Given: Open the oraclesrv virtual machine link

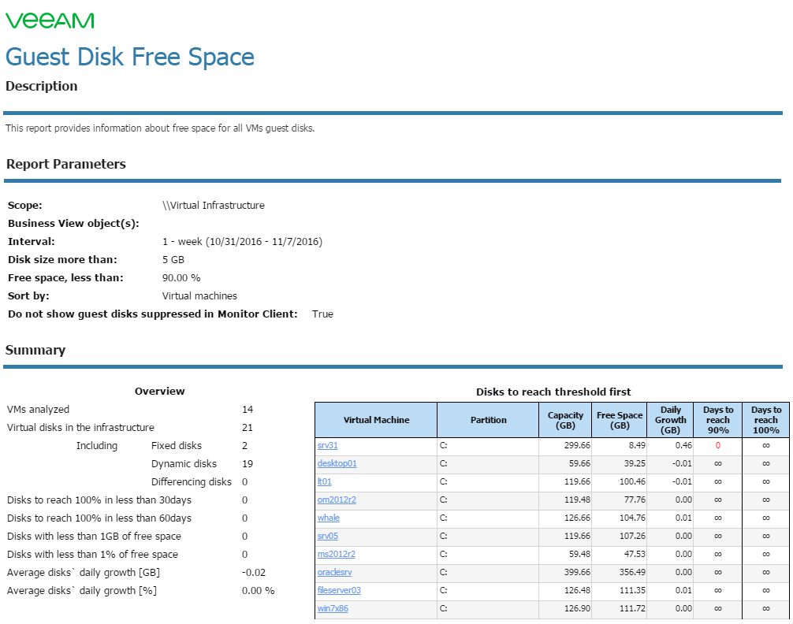Looking at the screenshot, I should tap(334, 573).
